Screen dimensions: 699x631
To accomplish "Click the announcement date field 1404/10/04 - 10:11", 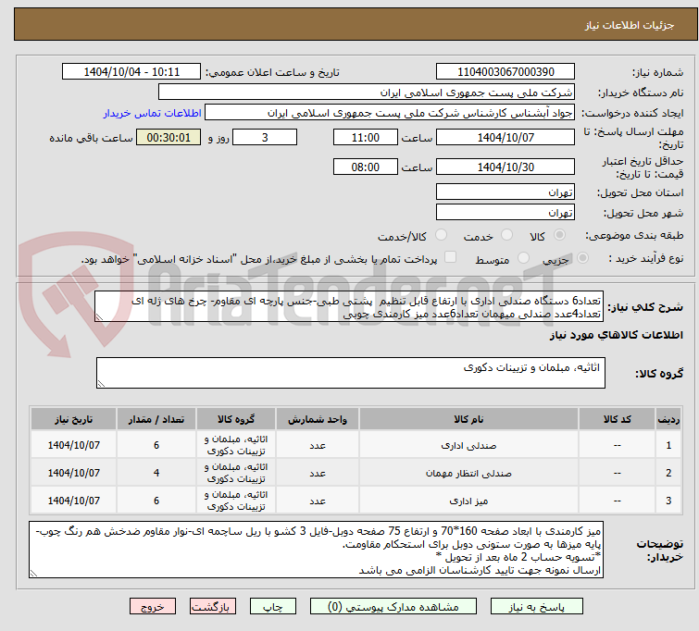I will coord(131,72).
